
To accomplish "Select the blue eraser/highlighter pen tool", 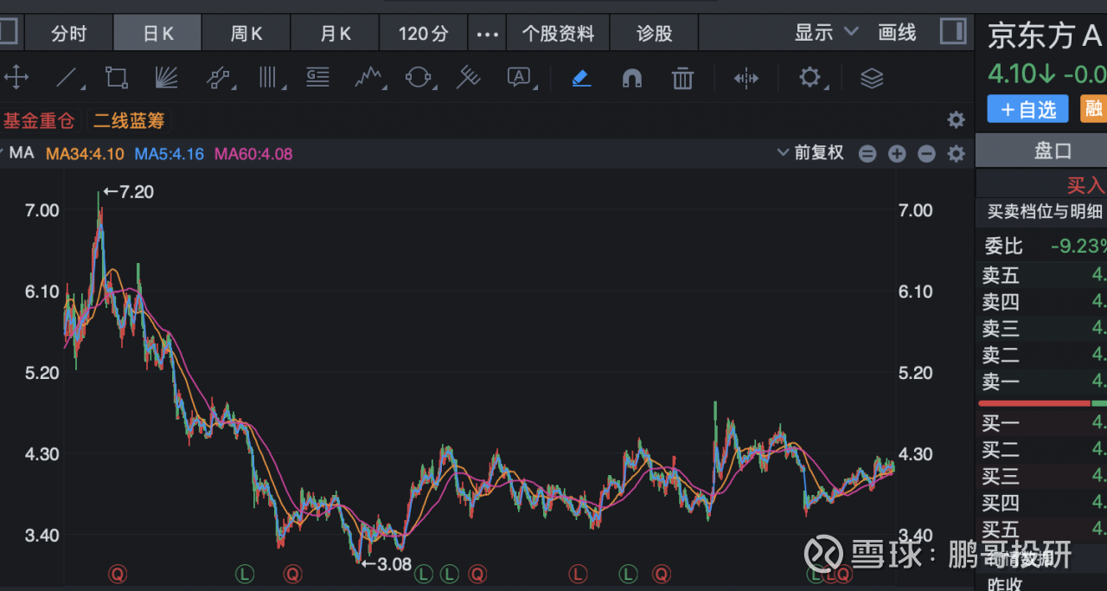I will tap(581, 79).
